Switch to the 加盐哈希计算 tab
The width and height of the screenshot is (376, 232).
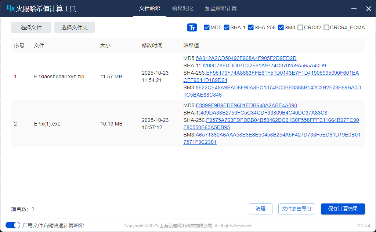pyautogui.click(x=220, y=9)
